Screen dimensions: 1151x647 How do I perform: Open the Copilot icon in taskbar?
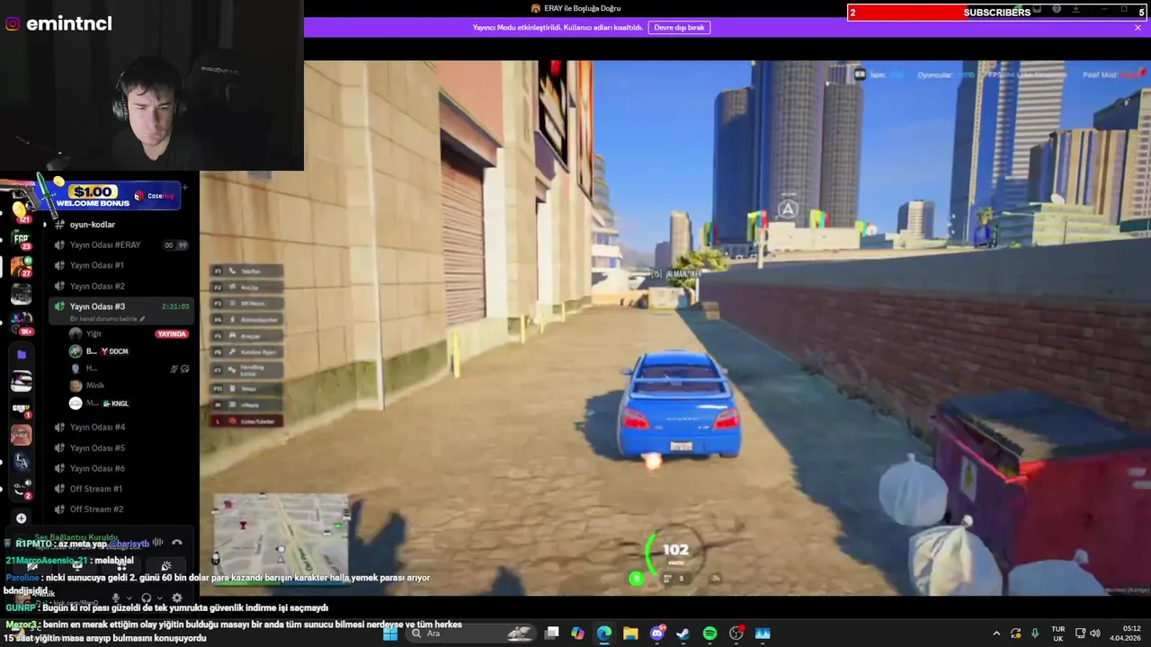point(577,634)
